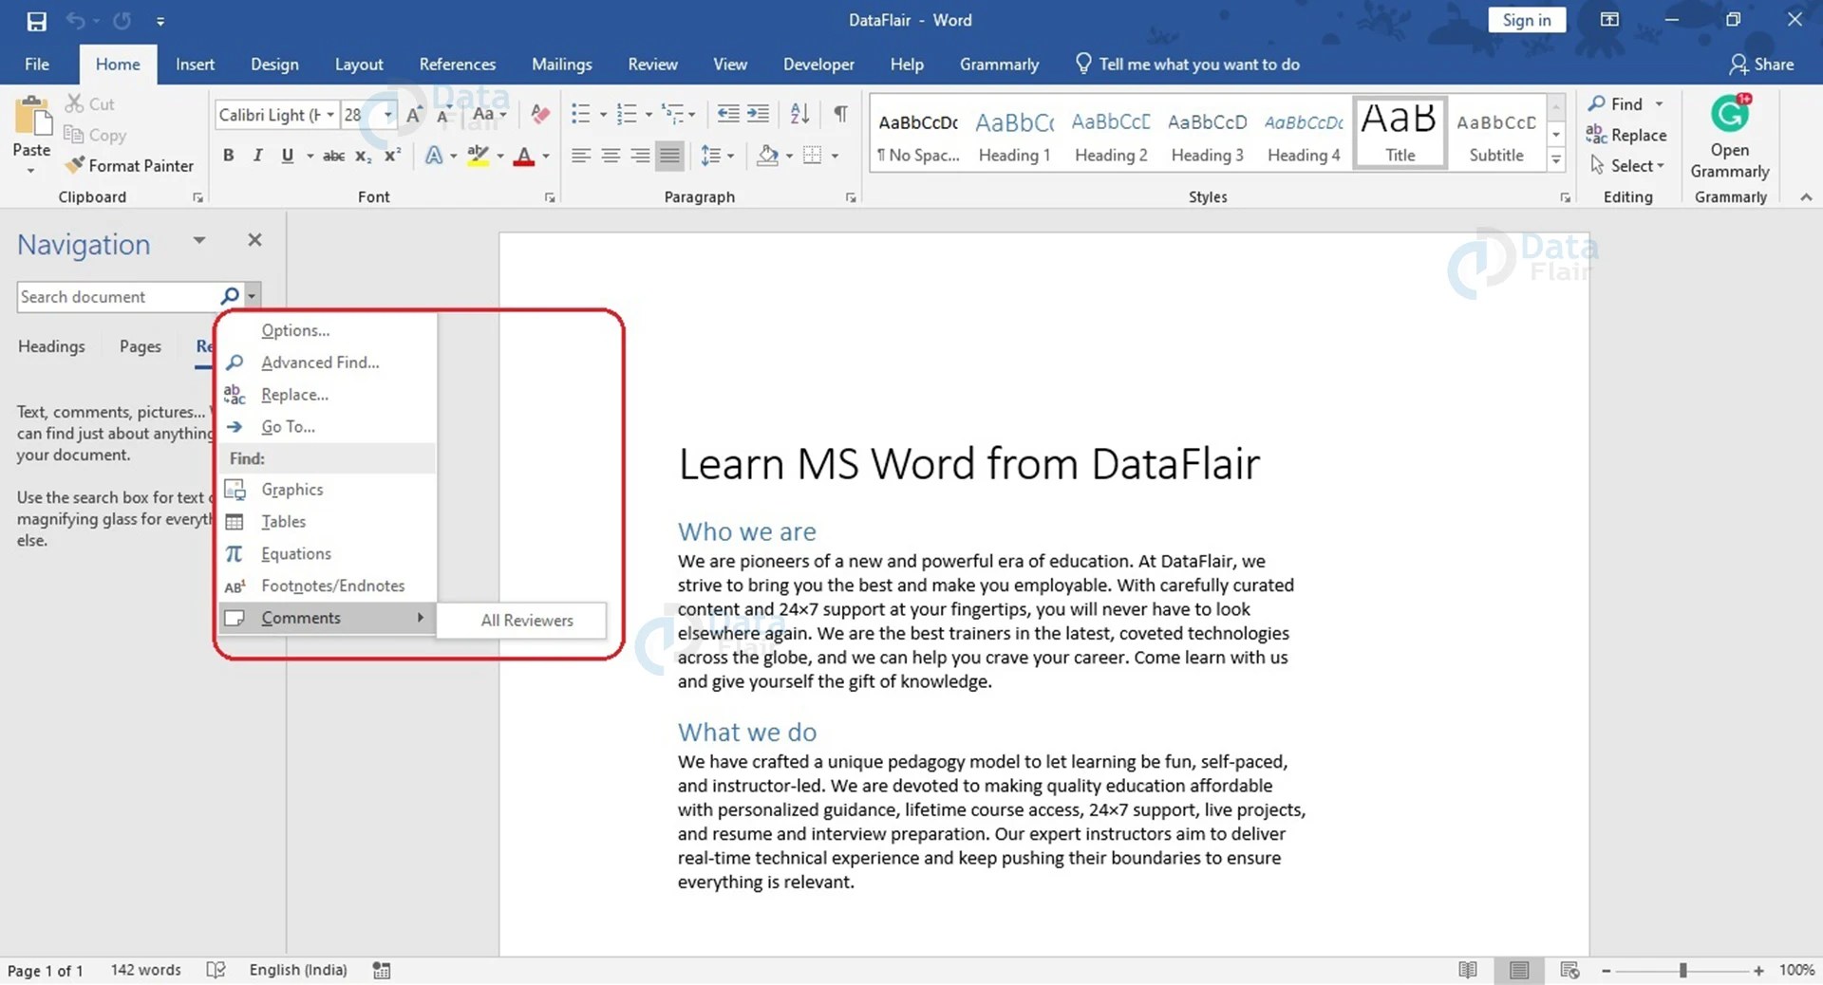This screenshot has height=985, width=1823.
Task: Clear all formatting with the eraser icon
Action: [x=539, y=114]
